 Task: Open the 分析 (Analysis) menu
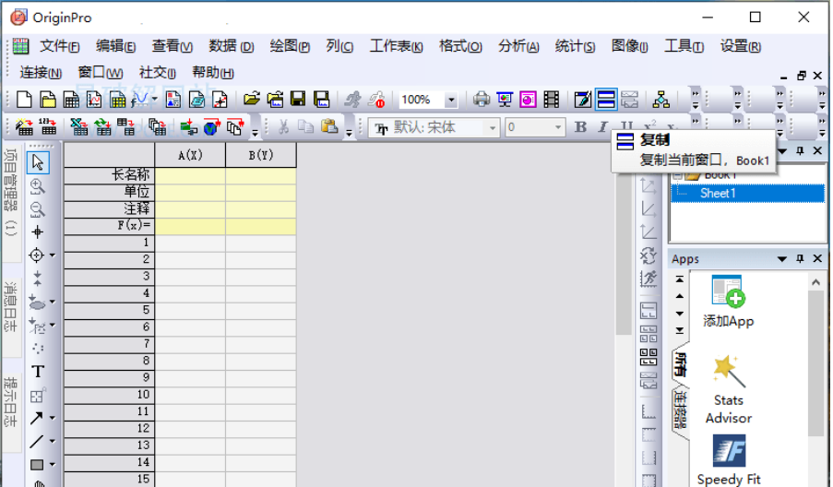[x=518, y=47]
